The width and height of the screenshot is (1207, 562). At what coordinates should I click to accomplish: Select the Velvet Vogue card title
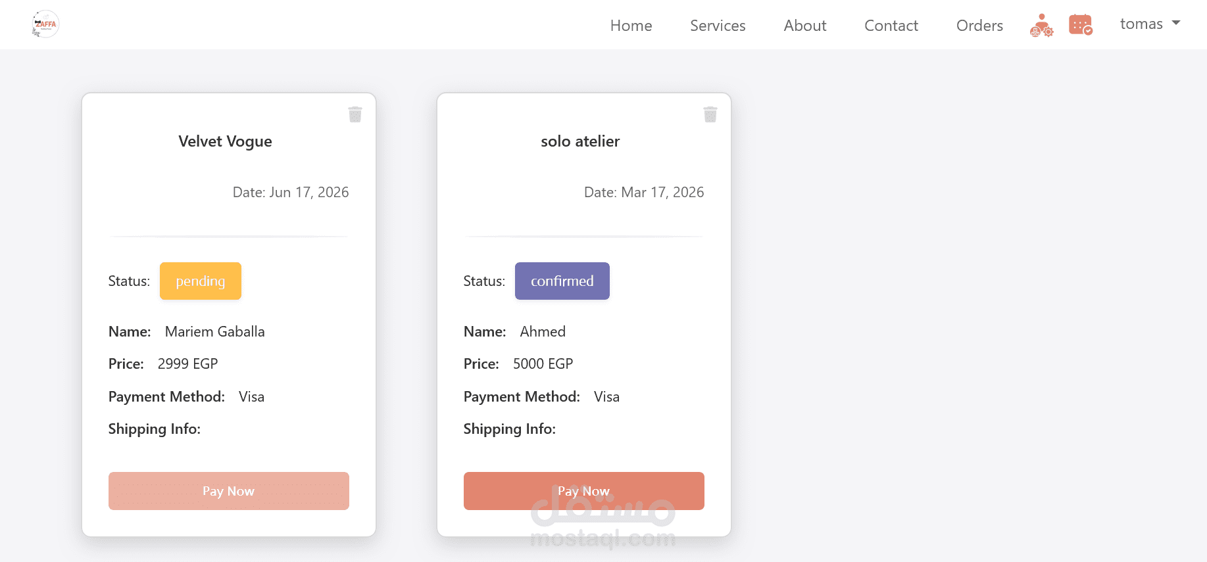pos(225,141)
